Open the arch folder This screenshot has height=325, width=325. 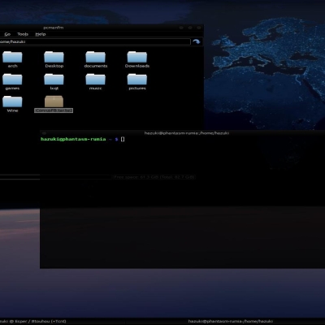[12, 59]
